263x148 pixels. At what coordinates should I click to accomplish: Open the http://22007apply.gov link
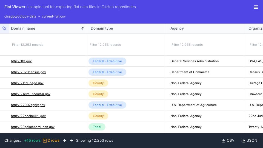pyautogui.click(x=28, y=105)
